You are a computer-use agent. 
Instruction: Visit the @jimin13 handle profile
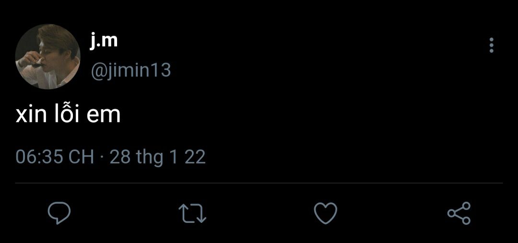point(130,70)
